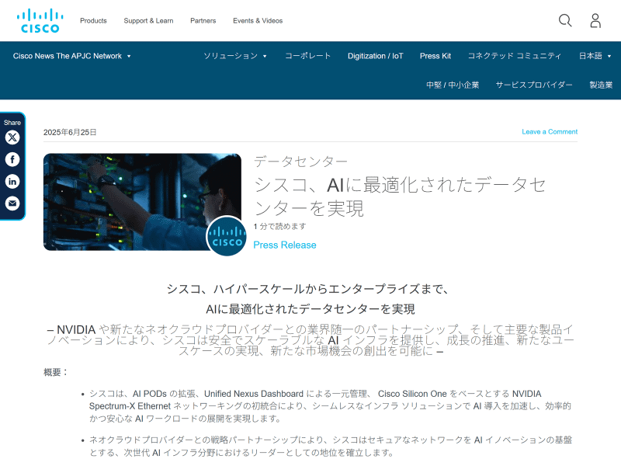This screenshot has height=466, width=621.
Task: Click the round Cisco author badge
Action: point(227,236)
